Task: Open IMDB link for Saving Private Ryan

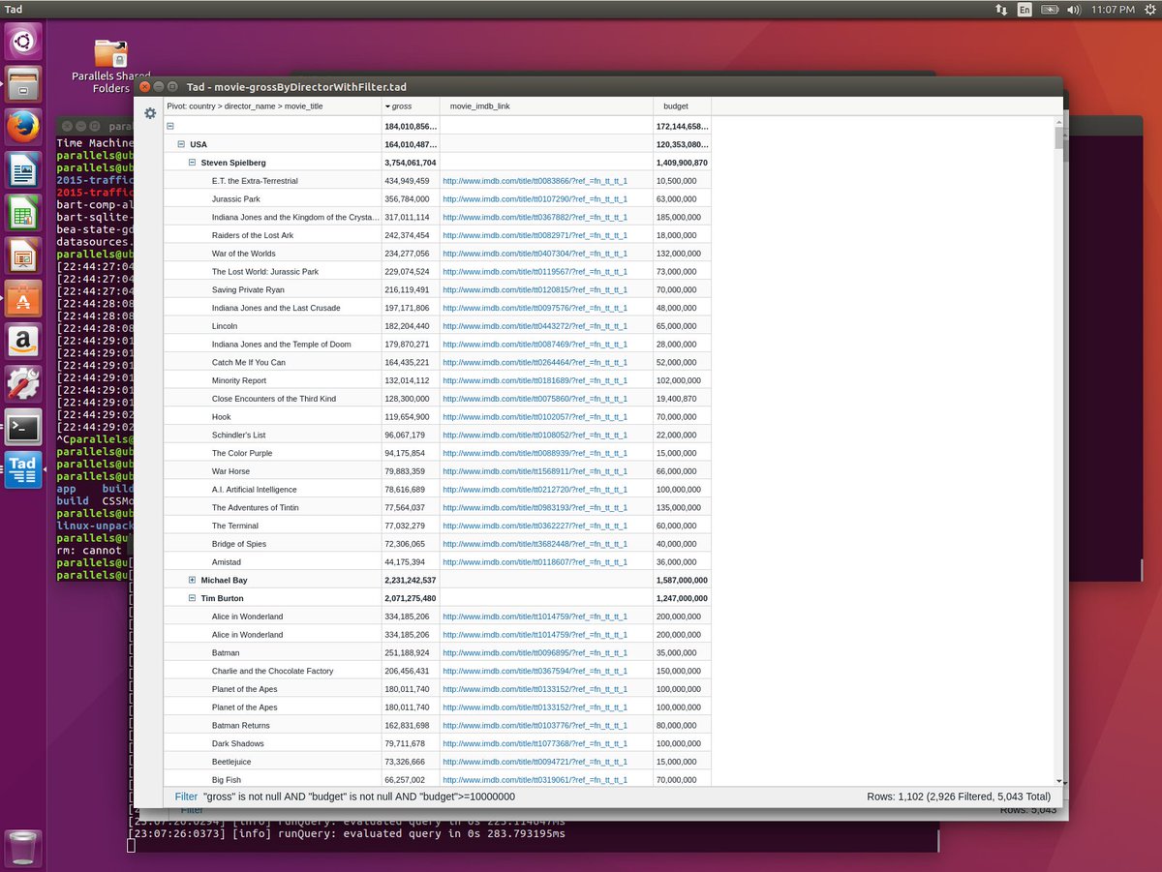Action: [535, 289]
